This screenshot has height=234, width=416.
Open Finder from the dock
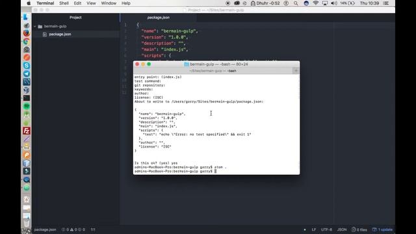26,17
